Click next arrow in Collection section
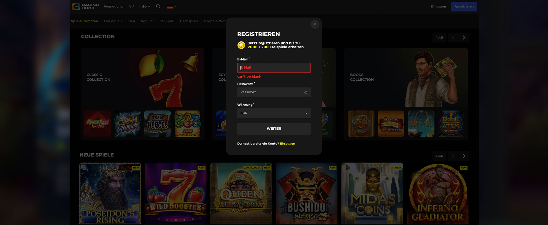 click(x=464, y=38)
